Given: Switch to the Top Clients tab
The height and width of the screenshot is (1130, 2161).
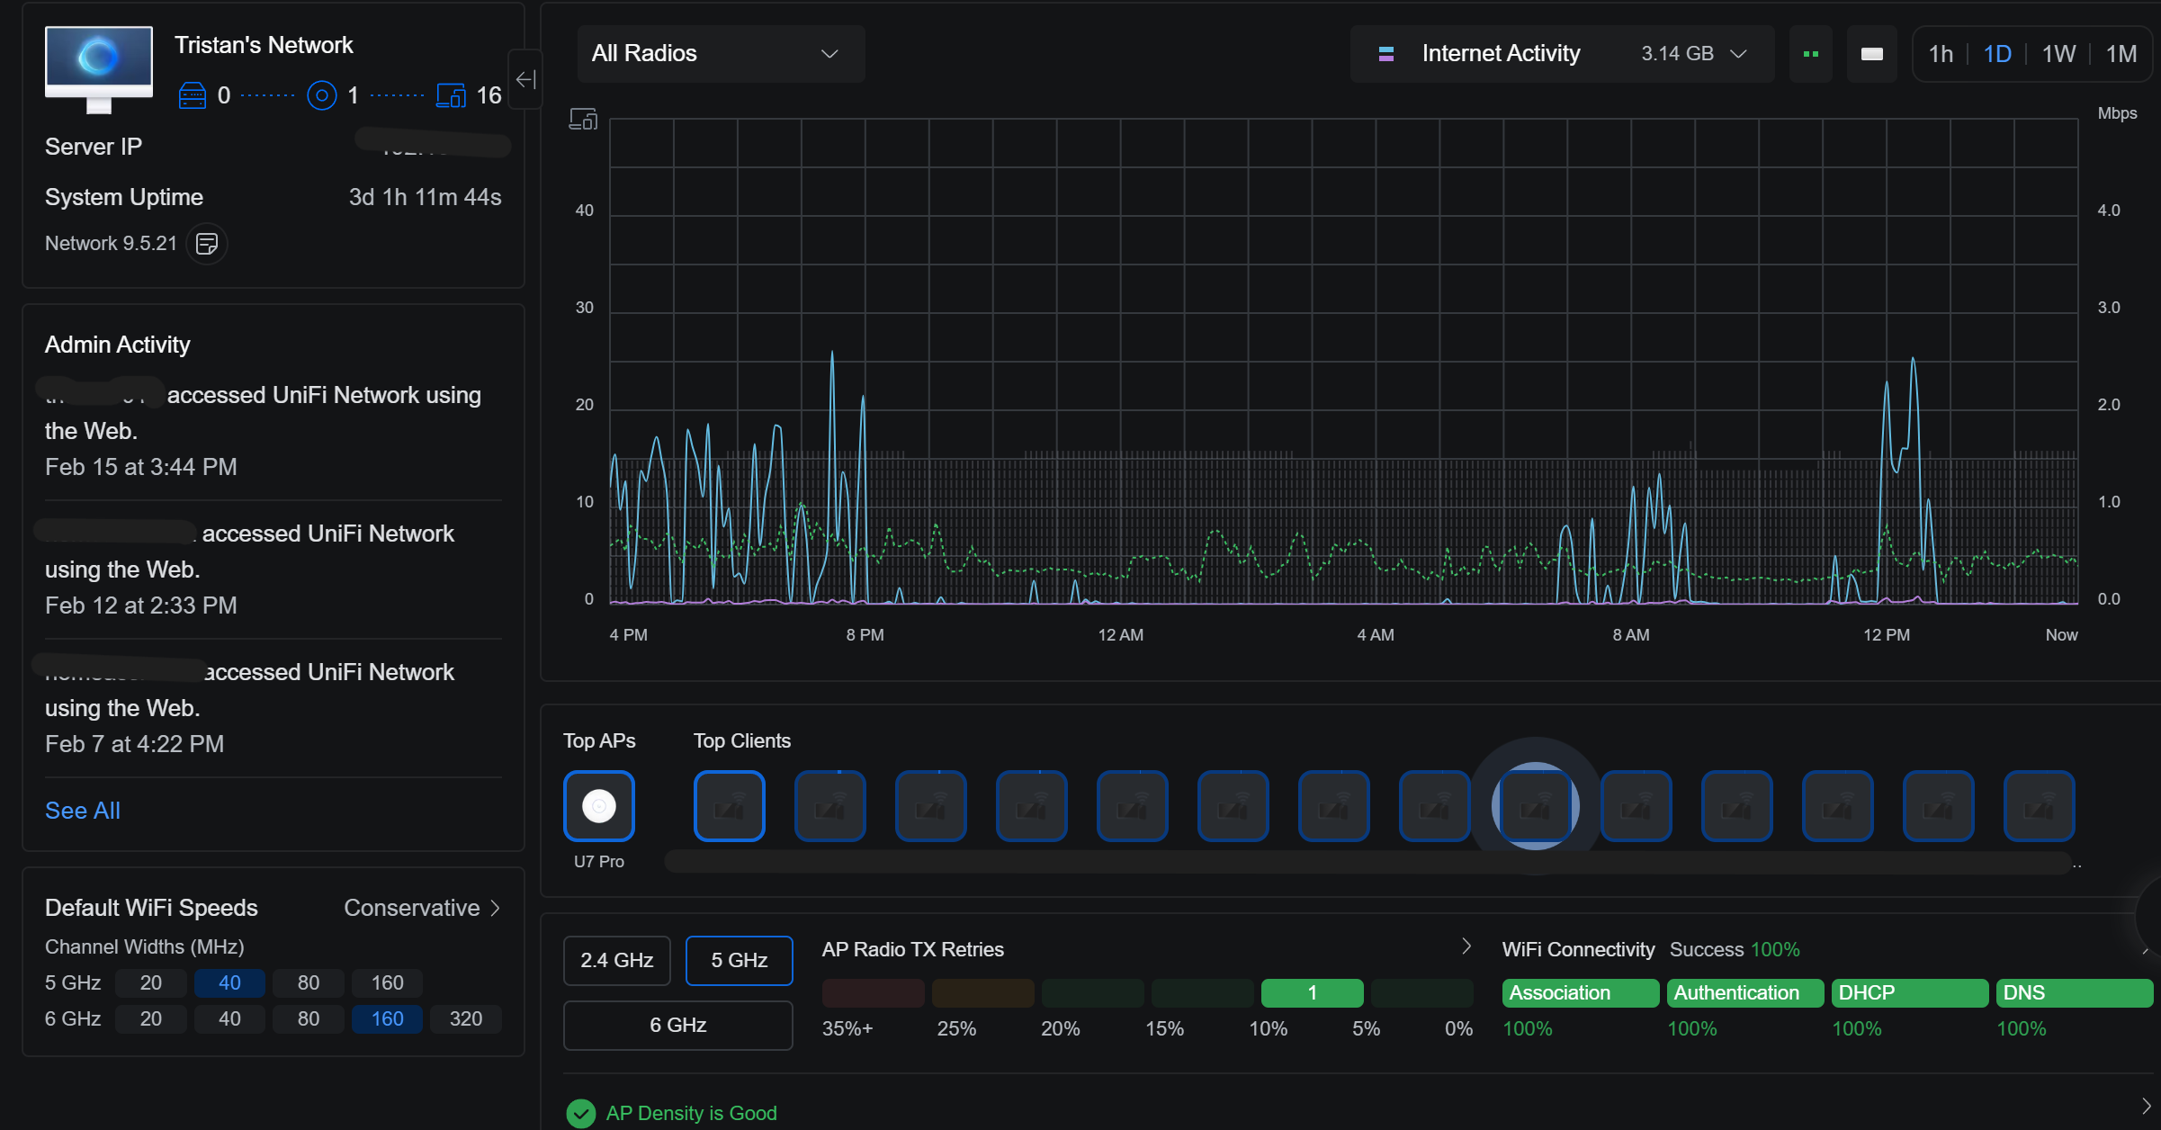Looking at the screenshot, I should pyautogui.click(x=741, y=740).
